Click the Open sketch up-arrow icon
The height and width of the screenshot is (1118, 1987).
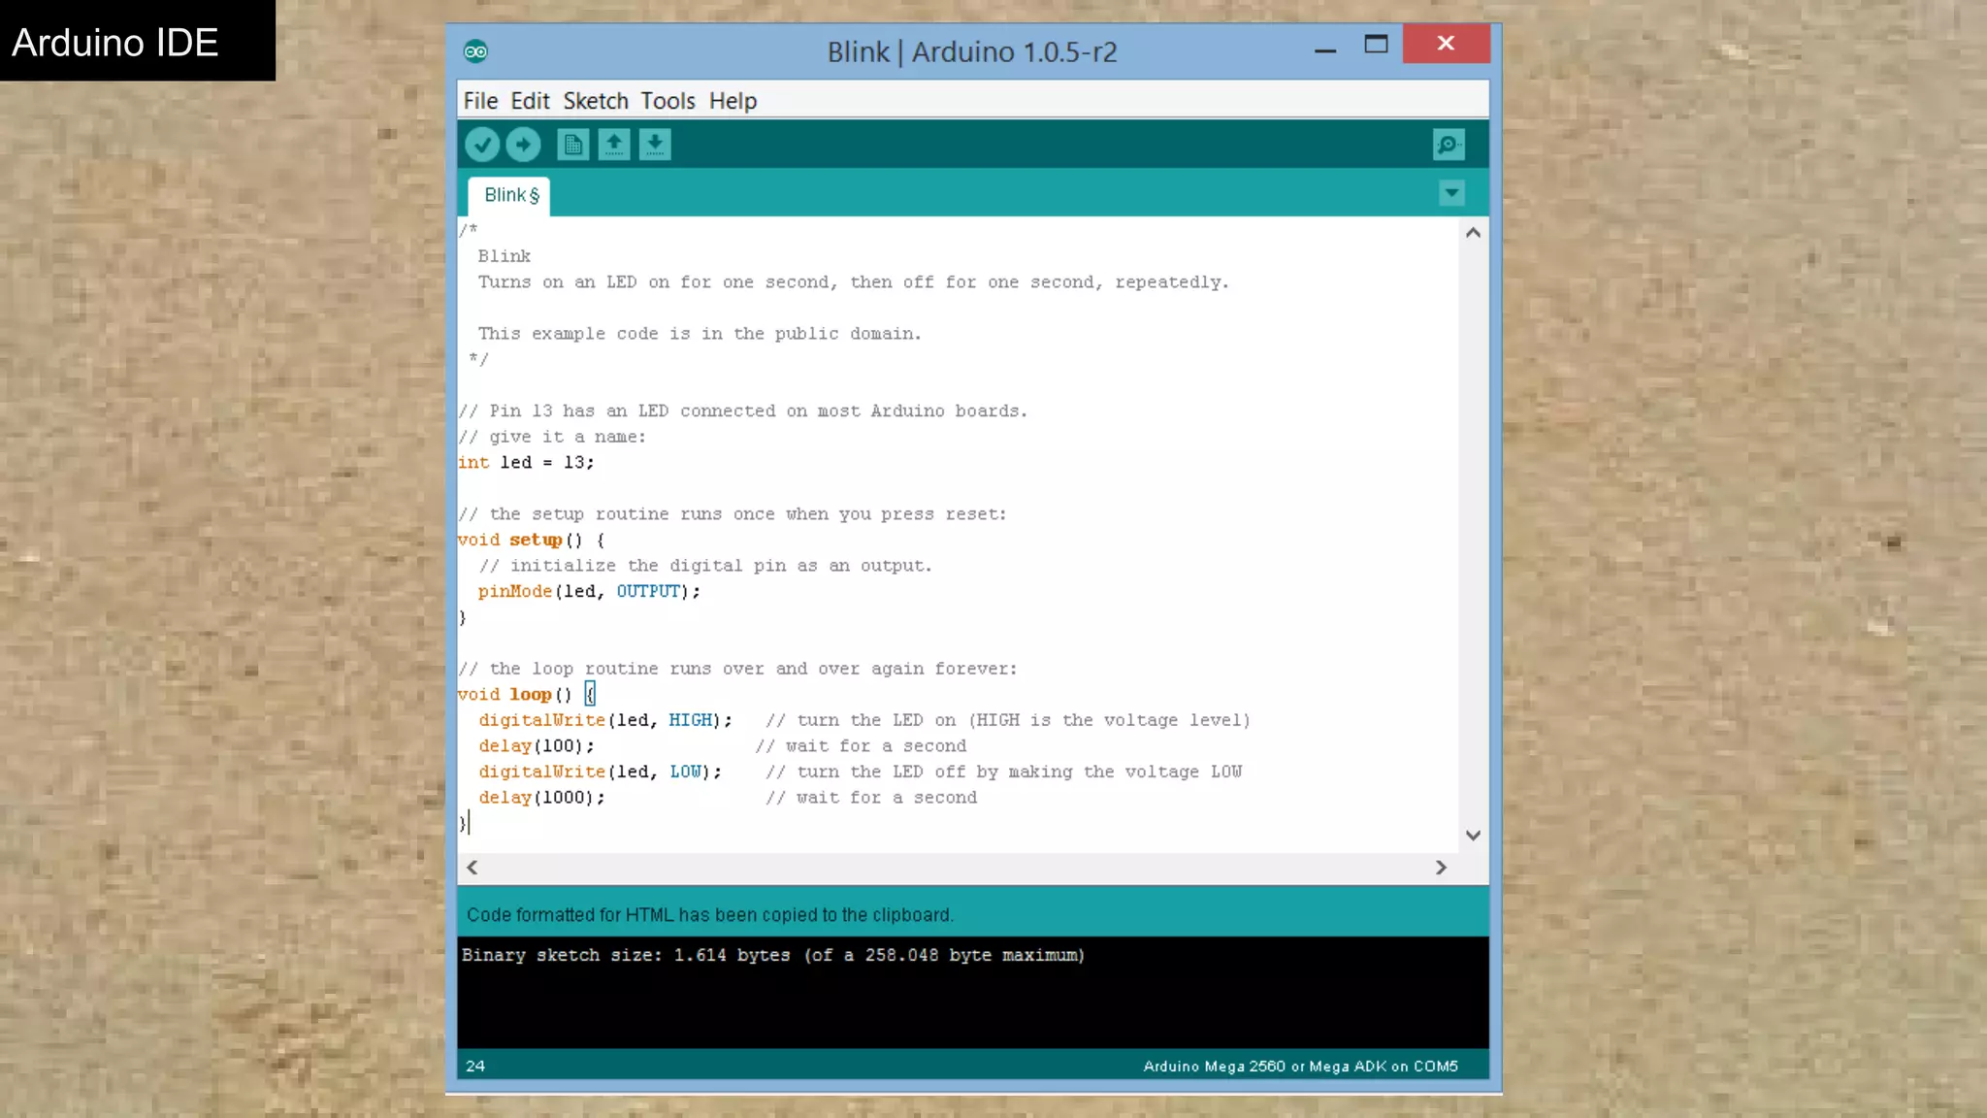click(x=613, y=145)
